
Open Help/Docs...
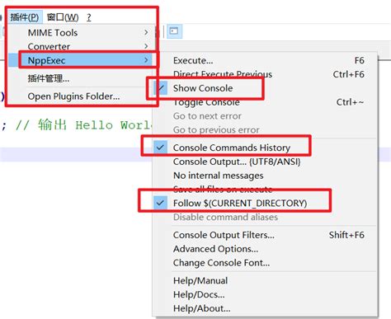pos(266,294)
